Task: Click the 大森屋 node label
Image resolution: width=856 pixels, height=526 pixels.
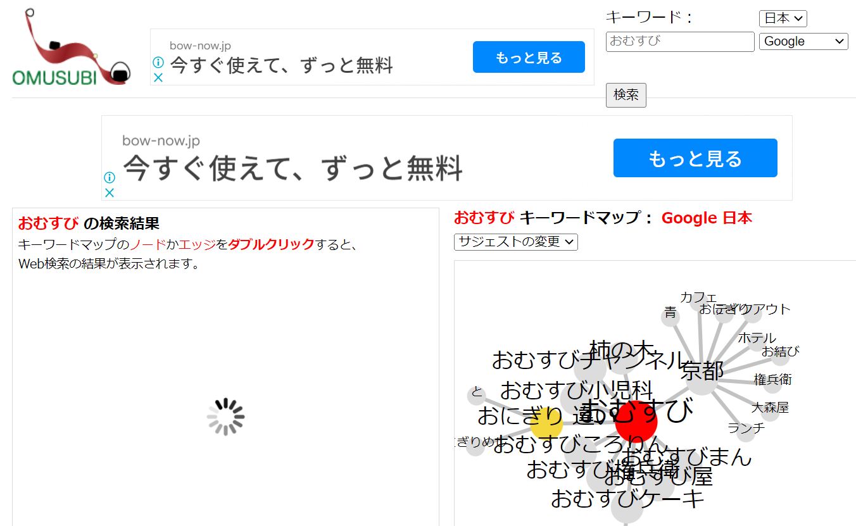Action: [770, 408]
